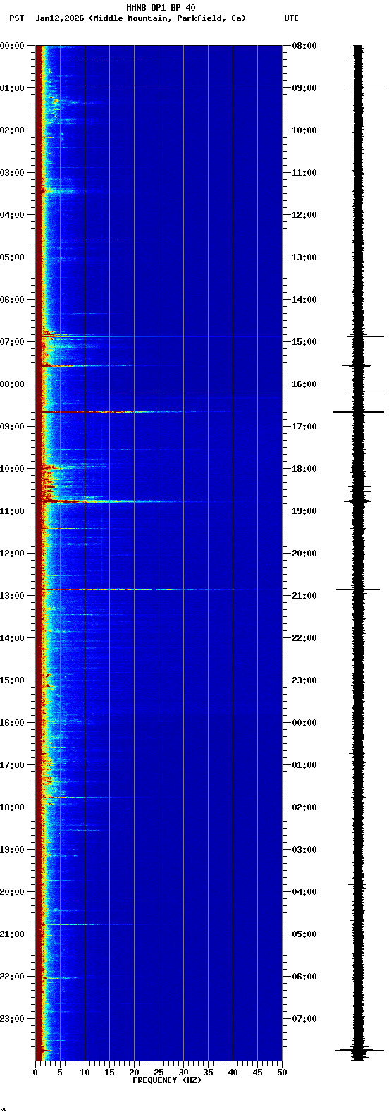Click the UTC time label '08:00'
This screenshot has height=1117, width=389.
point(304,46)
